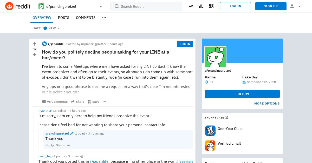Screen dimensions: 312x163
Task: Click the Reddit logo home icon
Action: [9, 6]
